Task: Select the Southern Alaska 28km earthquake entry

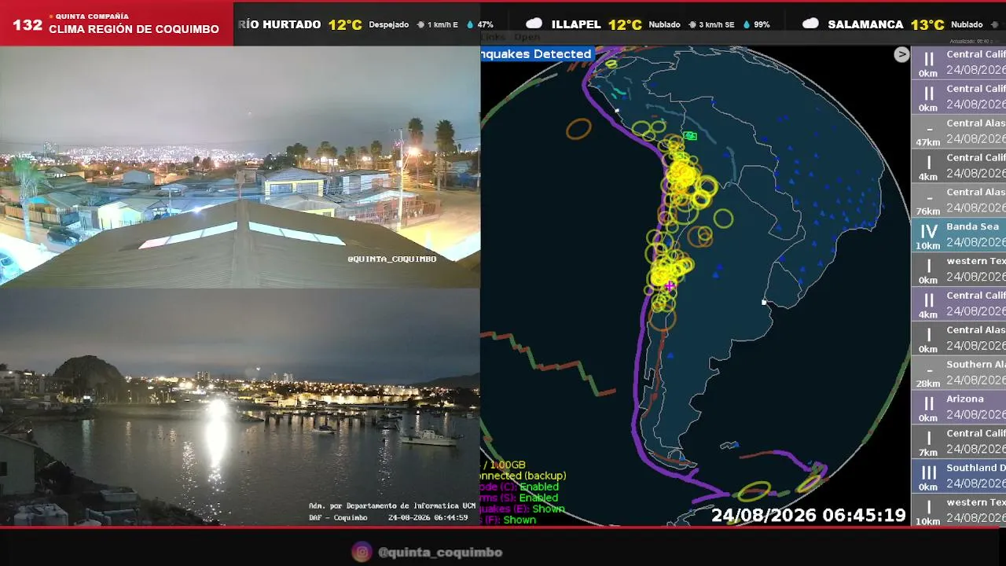Action: [959, 373]
